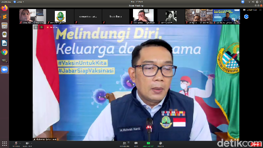Image resolution: width=263 pixels, height=148 pixels.
Task: Select the hijab woman participant thumbnail
Action: [33, 17]
